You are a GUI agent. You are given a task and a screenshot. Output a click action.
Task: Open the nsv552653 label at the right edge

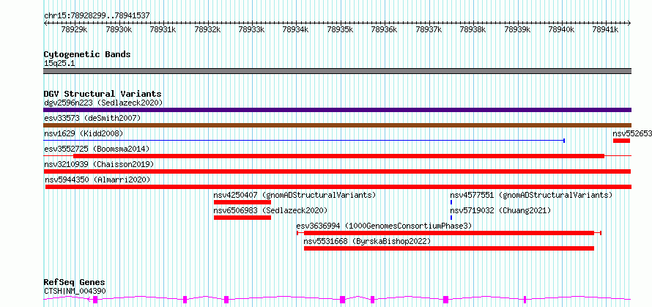632,133
